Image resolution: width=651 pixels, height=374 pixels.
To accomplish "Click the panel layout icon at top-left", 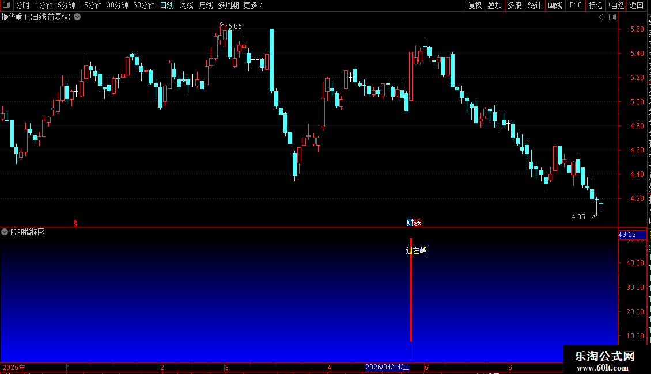I will tap(6, 5).
